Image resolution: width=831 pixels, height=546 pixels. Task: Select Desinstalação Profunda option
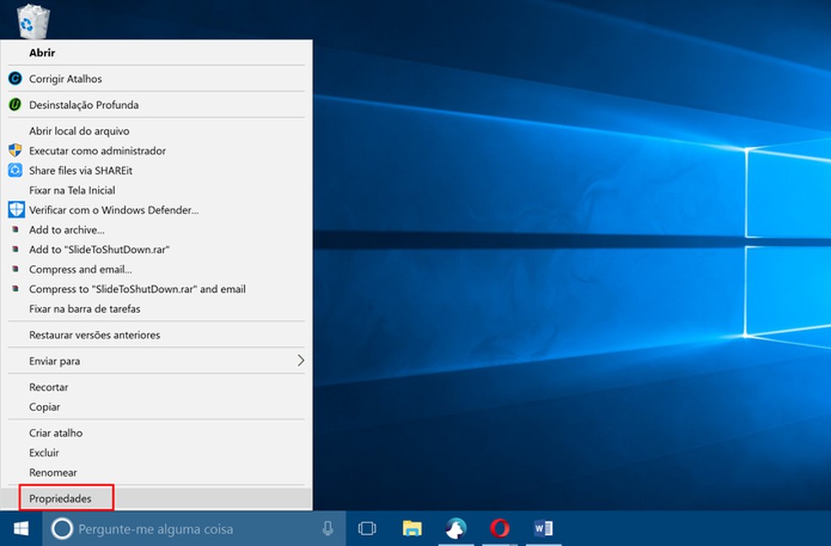click(x=84, y=105)
